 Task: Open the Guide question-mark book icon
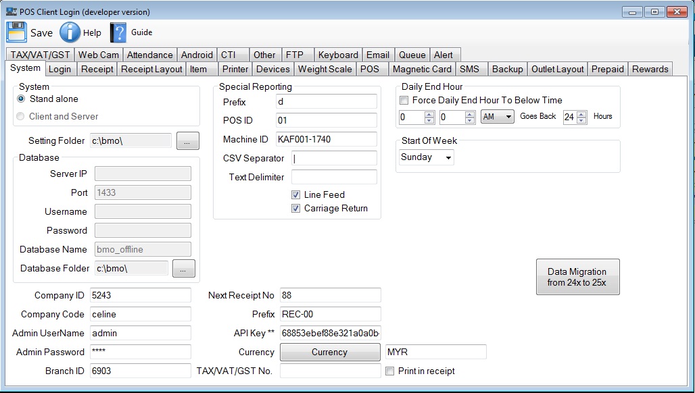pos(118,32)
